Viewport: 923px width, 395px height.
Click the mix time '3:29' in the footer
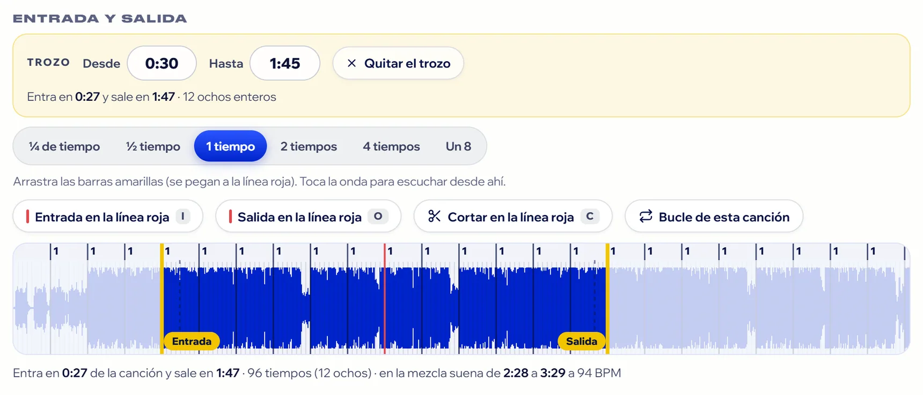tap(553, 373)
